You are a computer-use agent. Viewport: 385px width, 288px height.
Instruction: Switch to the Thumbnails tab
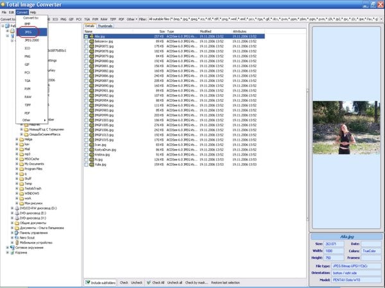105,26
